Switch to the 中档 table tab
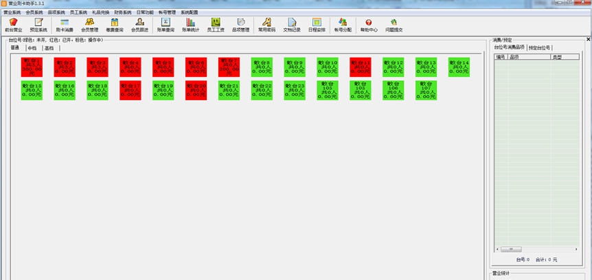The height and width of the screenshot is (280, 592). pos(32,48)
